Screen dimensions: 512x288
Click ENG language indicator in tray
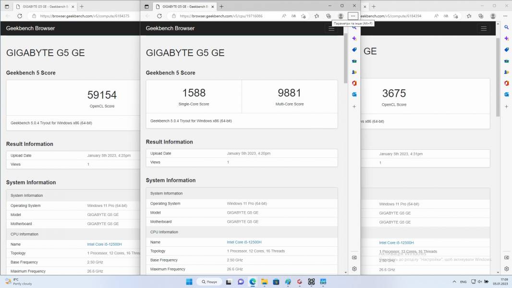point(463,282)
